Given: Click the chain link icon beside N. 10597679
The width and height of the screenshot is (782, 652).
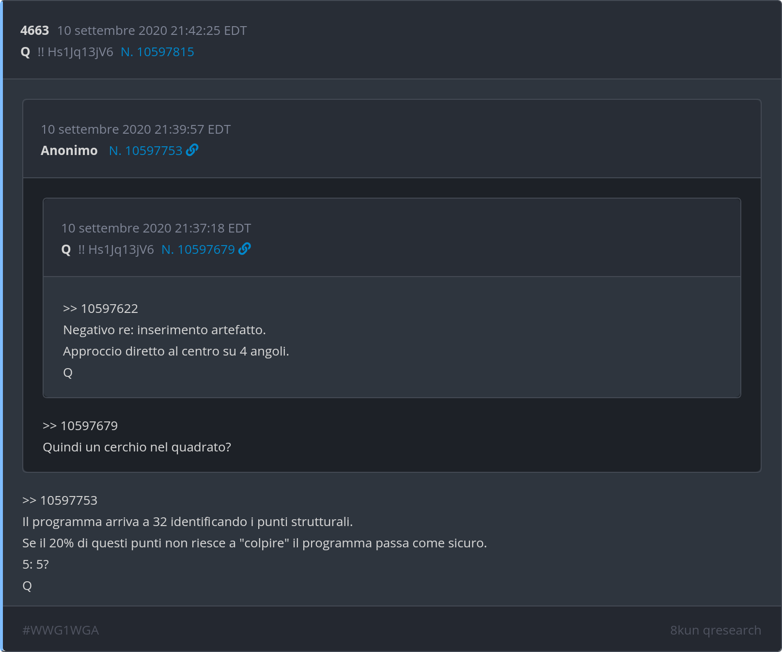Looking at the screenshot, I should (x=245, y=249).
